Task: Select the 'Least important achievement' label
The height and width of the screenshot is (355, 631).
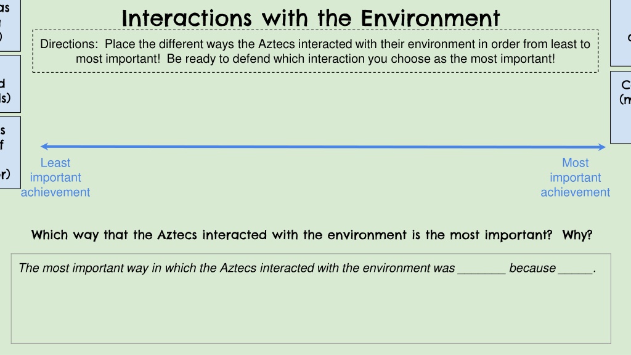Action: (55, 177)
